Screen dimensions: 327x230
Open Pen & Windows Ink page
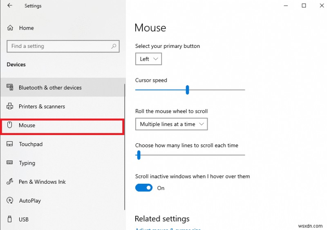point(63,182)
